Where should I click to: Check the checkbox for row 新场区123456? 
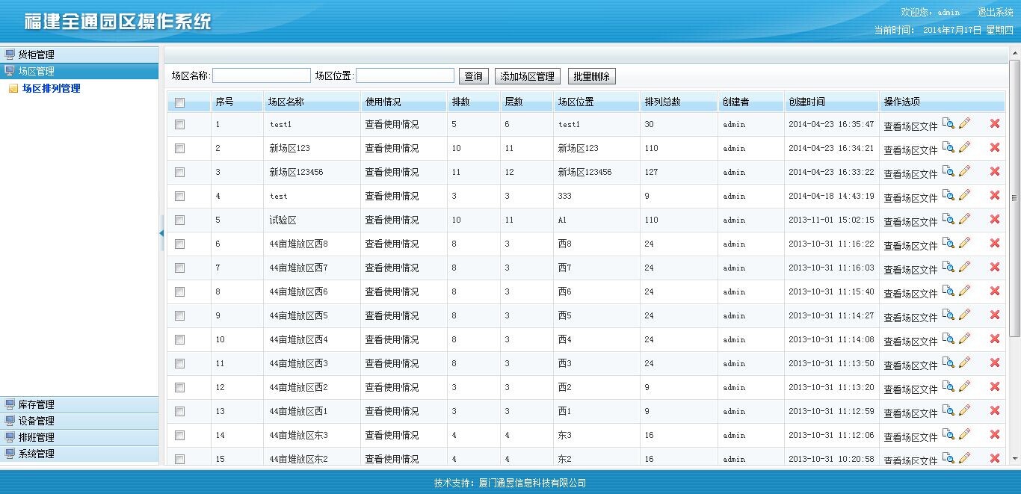coord(179,173)
